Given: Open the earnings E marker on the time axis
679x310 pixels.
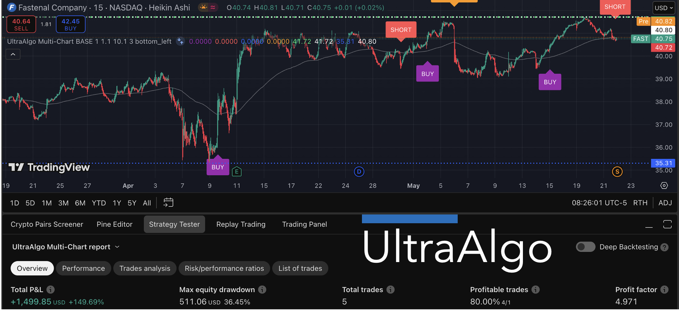Looking at the screenshot, I should pyautogui.click(x=237, y=171).
